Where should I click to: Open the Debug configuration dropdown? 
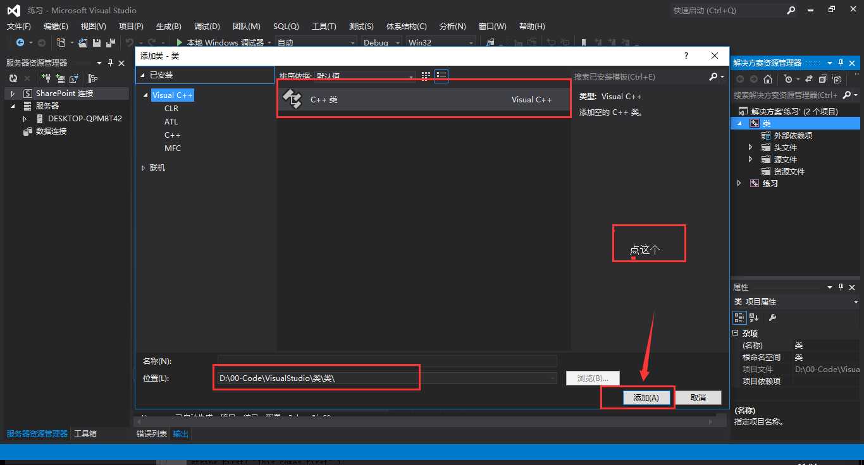pyautogui.click(x=398, y=42)
